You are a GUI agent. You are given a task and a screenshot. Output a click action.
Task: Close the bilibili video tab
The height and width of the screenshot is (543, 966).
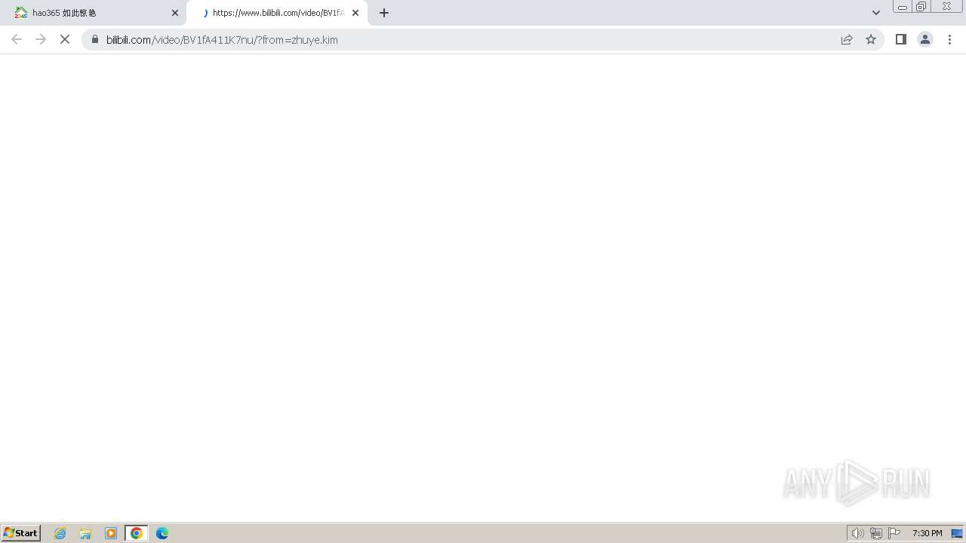click(355, 13)
